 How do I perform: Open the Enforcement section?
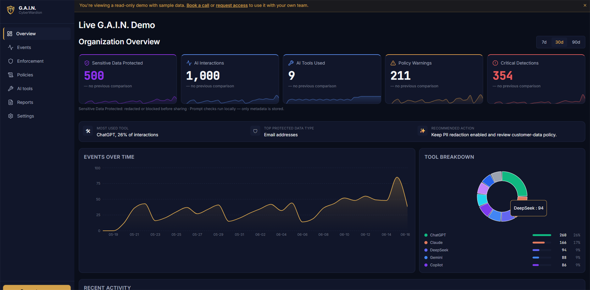click(37, 61)
